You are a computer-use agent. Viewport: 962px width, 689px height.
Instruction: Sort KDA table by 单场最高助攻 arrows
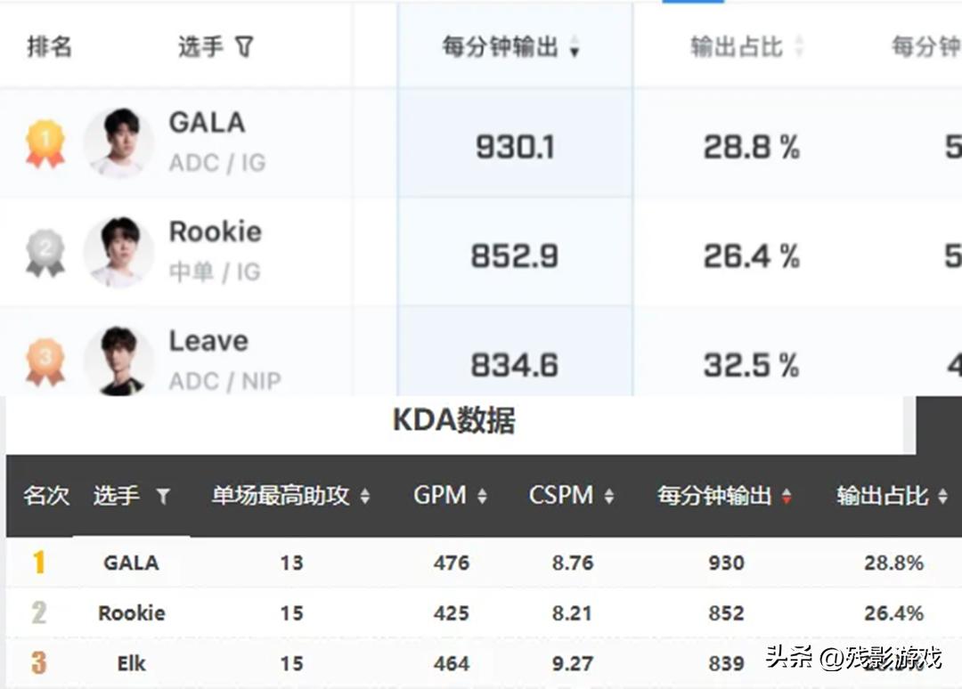coord(365,496)
